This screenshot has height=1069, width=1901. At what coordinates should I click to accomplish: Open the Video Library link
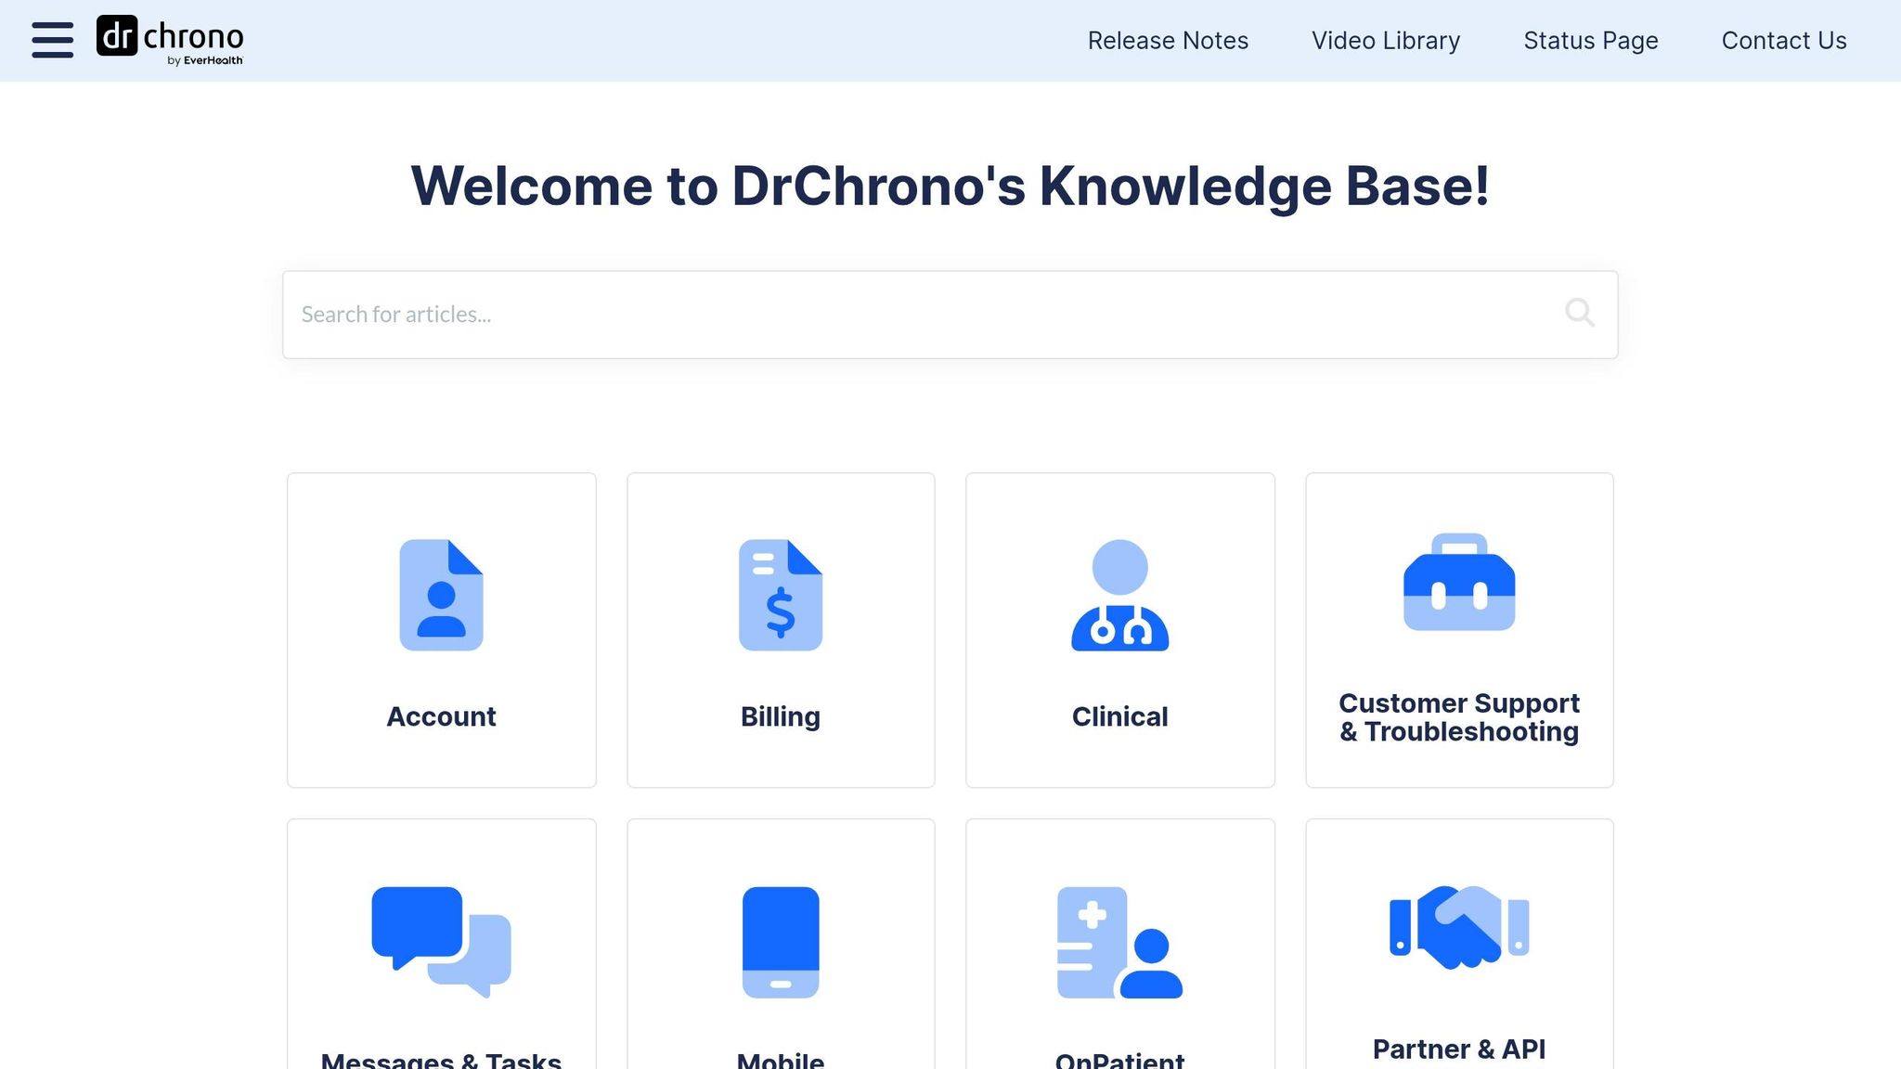point(1386,41)
